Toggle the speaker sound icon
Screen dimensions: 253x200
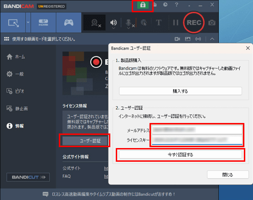114,22
